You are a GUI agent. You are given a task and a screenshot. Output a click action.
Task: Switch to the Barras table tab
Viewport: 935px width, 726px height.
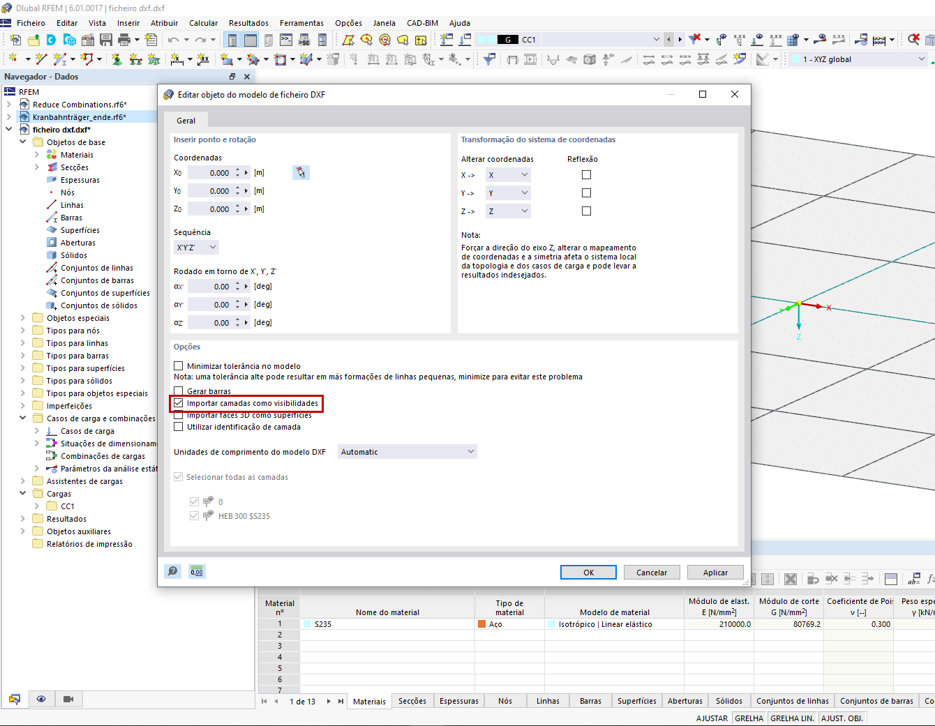click(590, 701)
